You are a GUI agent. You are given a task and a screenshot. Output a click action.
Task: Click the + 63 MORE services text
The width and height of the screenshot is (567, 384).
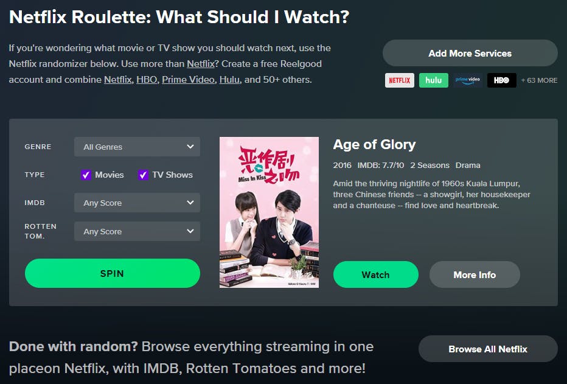click(x=539, y=80)
